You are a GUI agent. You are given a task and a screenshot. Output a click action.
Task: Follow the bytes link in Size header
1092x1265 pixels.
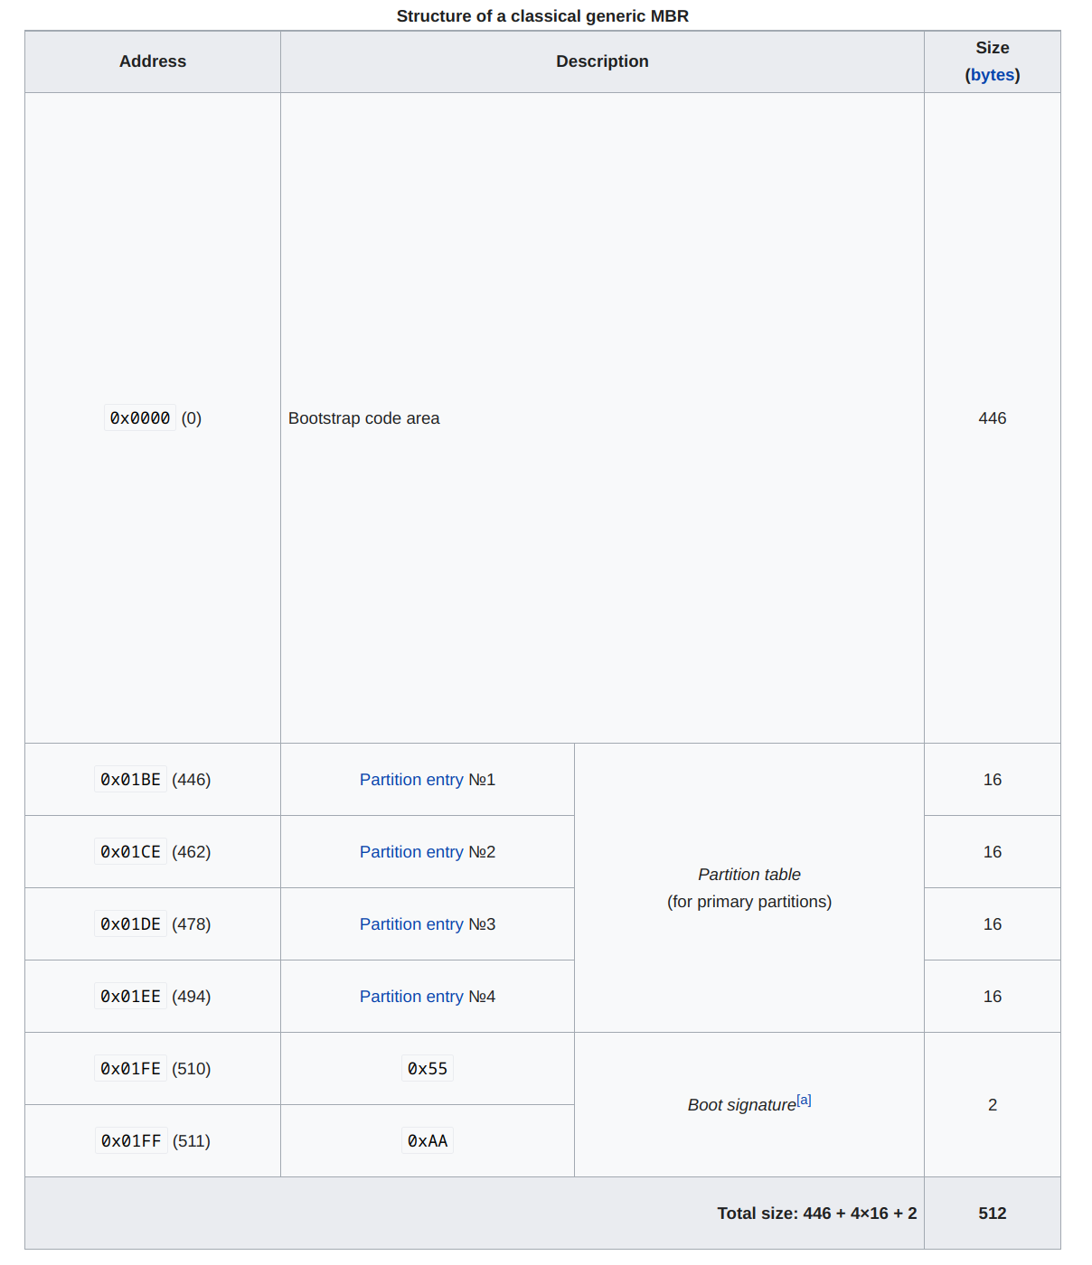[x=993, y=75]
